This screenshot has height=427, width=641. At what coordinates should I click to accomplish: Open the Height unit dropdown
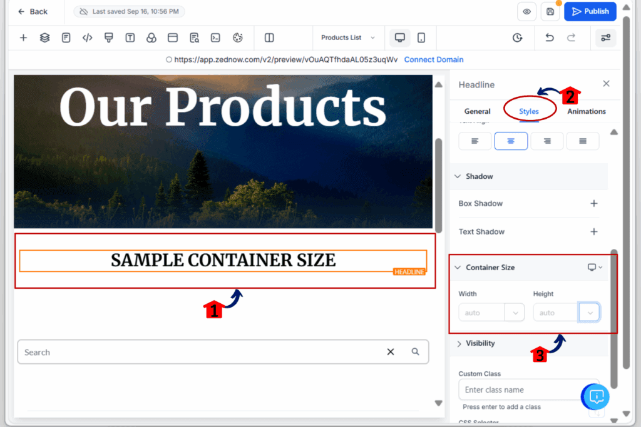point(590,313)
